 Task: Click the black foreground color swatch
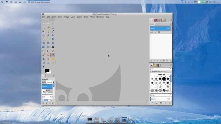click(x=47, y=70)
